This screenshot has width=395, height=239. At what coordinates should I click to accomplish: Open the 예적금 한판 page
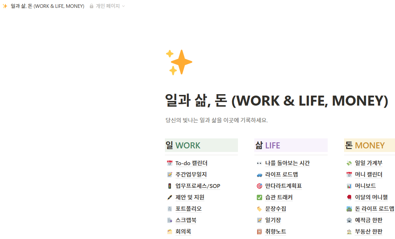[x=369, y=220]
